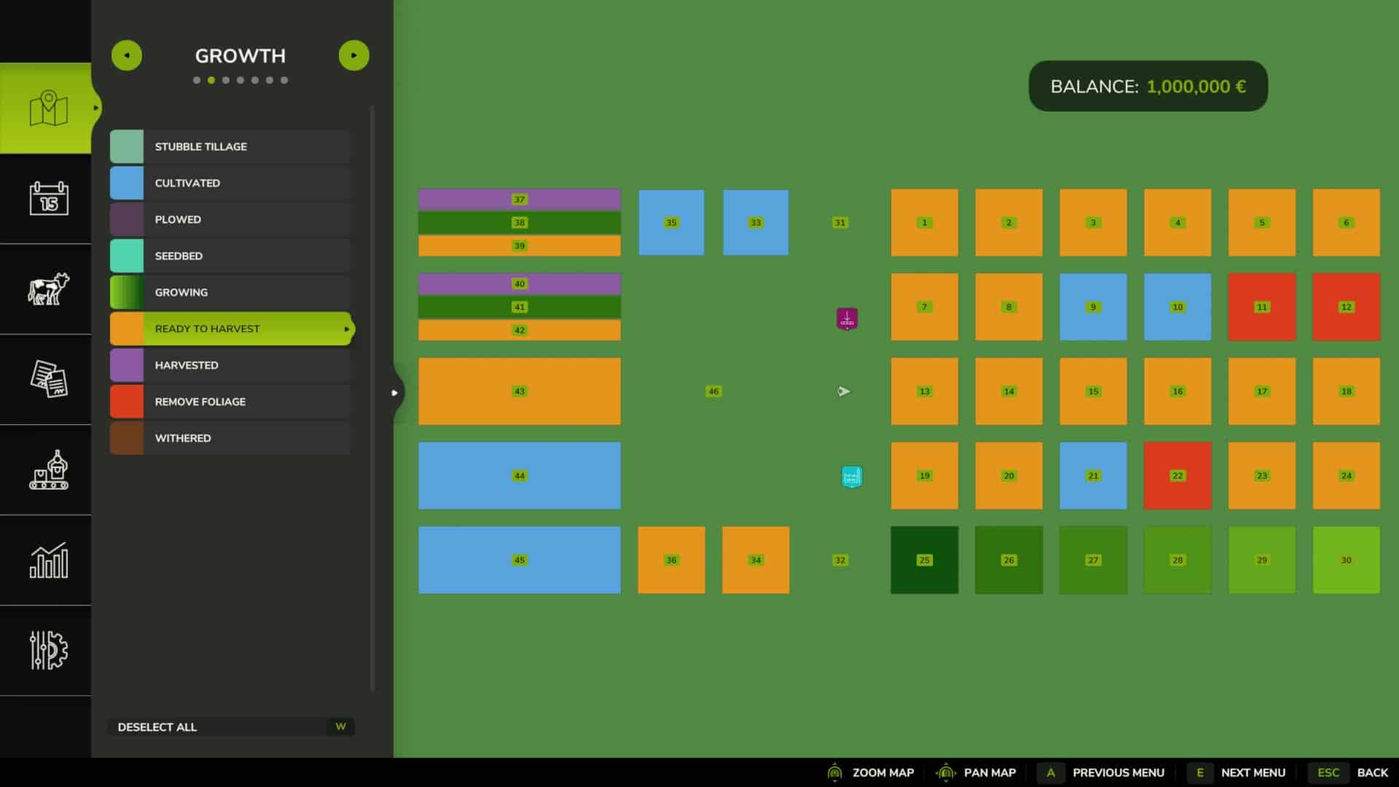Click the Deselect All button
This screenshot has height=787, width=1399.
[x=230, y=727]
